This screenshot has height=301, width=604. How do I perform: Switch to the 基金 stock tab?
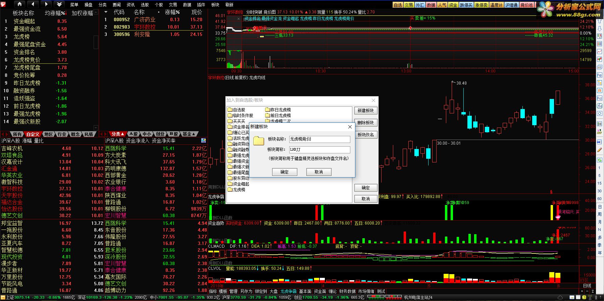pos(188,134)
